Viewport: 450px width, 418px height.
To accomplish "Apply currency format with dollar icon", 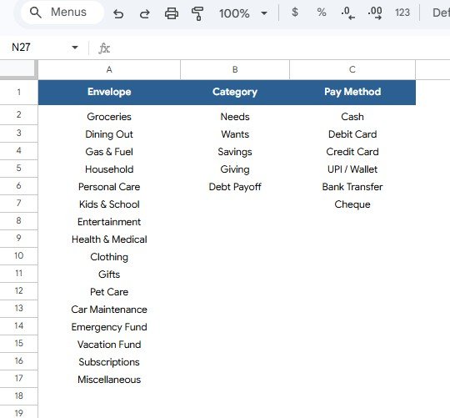I will coord(295,13).
